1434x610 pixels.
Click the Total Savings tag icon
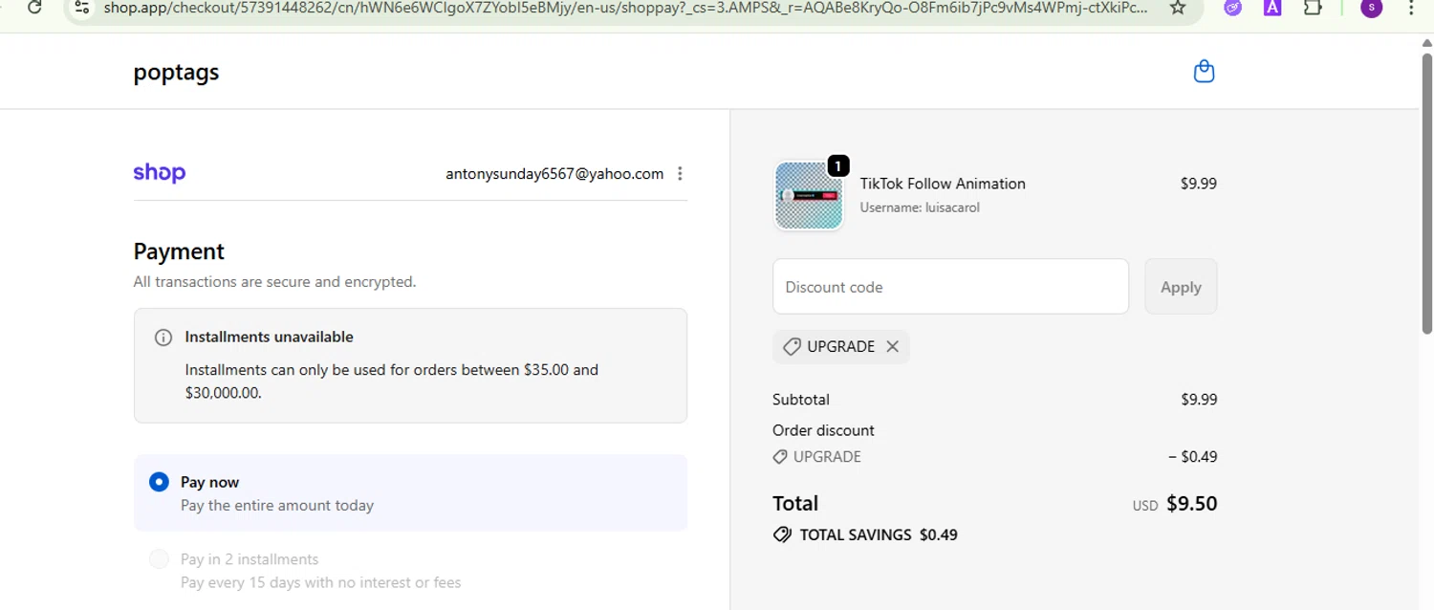[x=782, y=534]
